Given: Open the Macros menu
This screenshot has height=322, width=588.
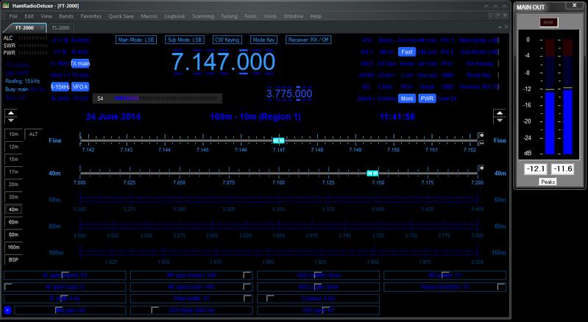Looking at the screenshot, I should (149, 16).
